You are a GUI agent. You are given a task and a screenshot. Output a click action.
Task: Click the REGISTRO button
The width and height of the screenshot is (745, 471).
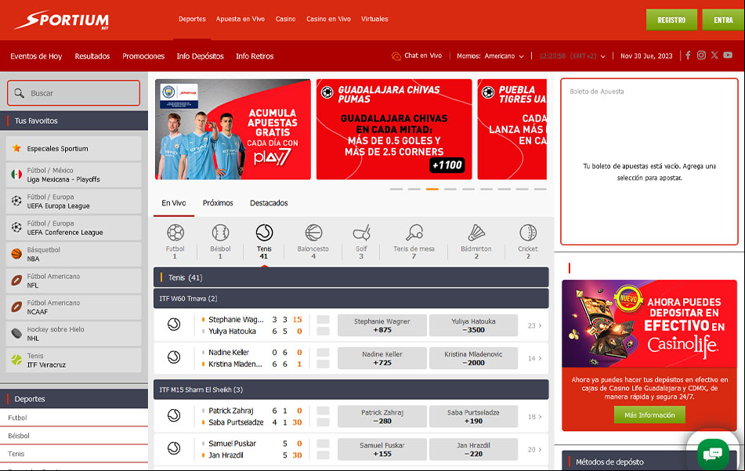pos(671,20)
